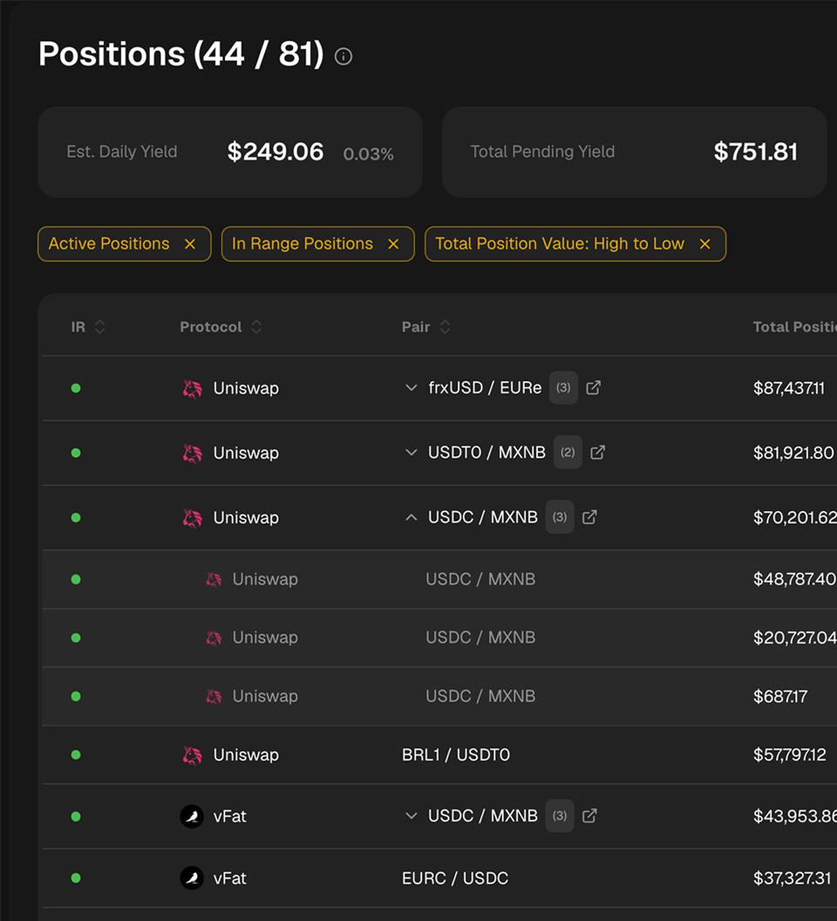
Task: Remove the In Range Positions filter
Action: pos(393,243)
